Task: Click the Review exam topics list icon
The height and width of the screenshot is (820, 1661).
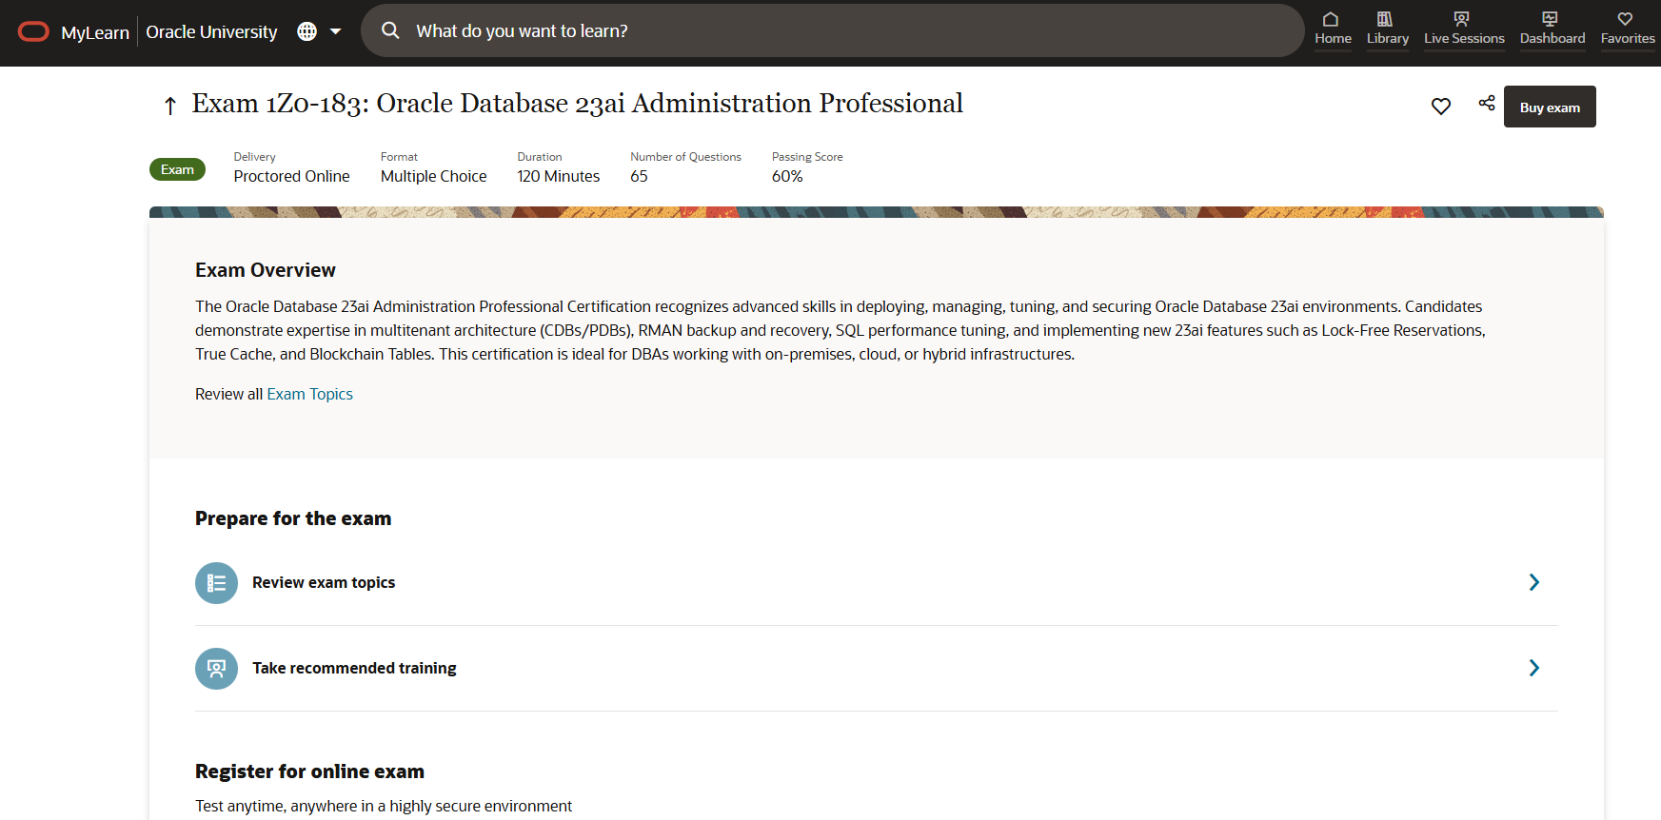Action: click(x=216, y=583)
